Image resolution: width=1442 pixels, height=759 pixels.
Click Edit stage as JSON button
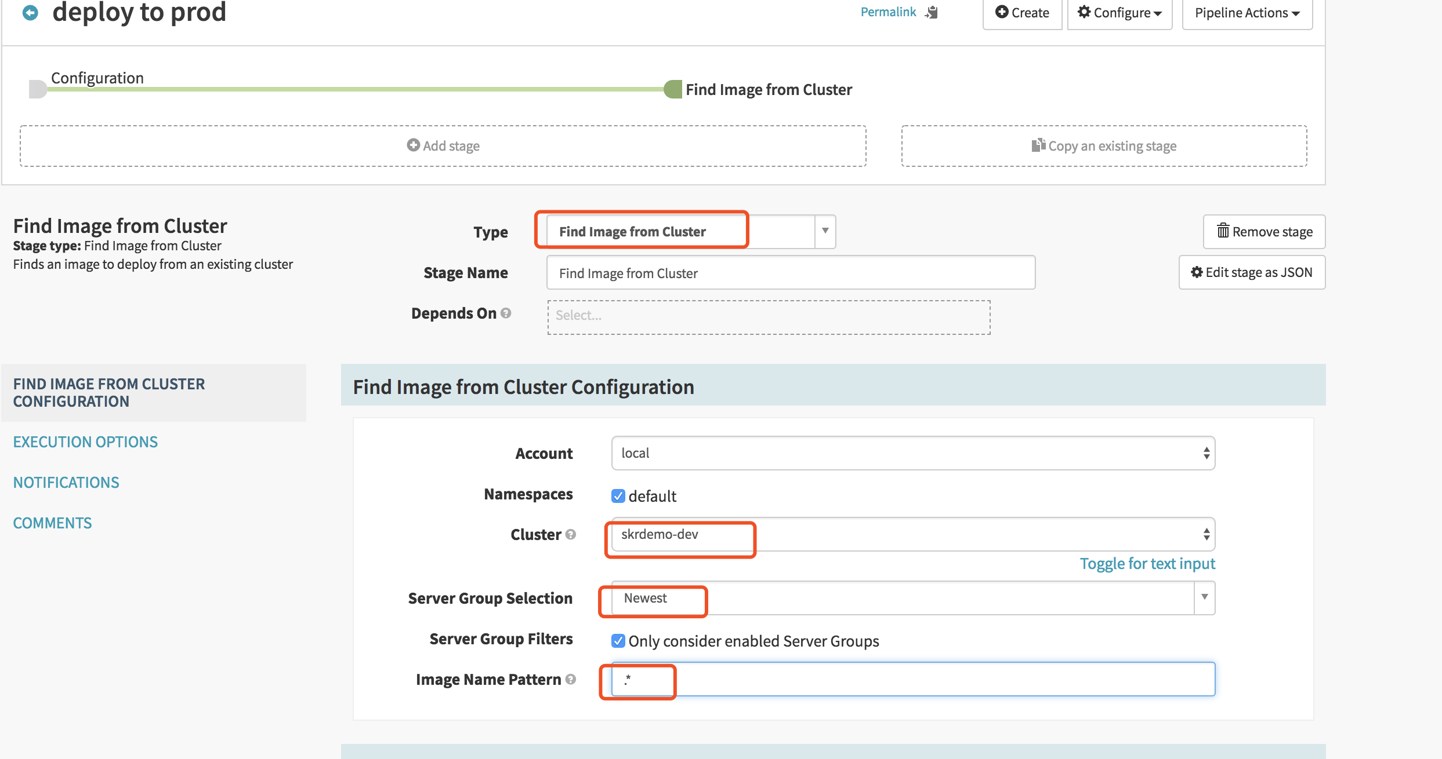click(x=1252, y=272)
